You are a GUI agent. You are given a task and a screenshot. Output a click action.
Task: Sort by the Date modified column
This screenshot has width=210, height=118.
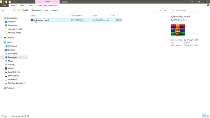point(76,16)
